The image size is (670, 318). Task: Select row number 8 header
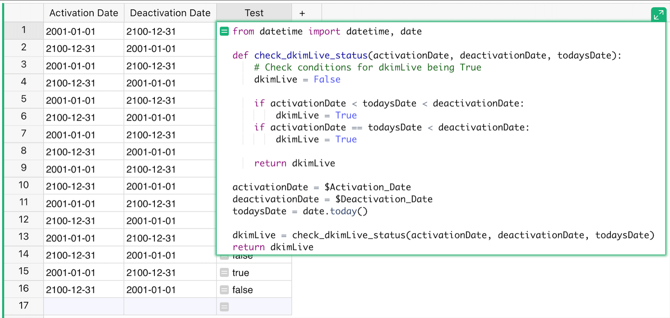(x=24, y=151)
